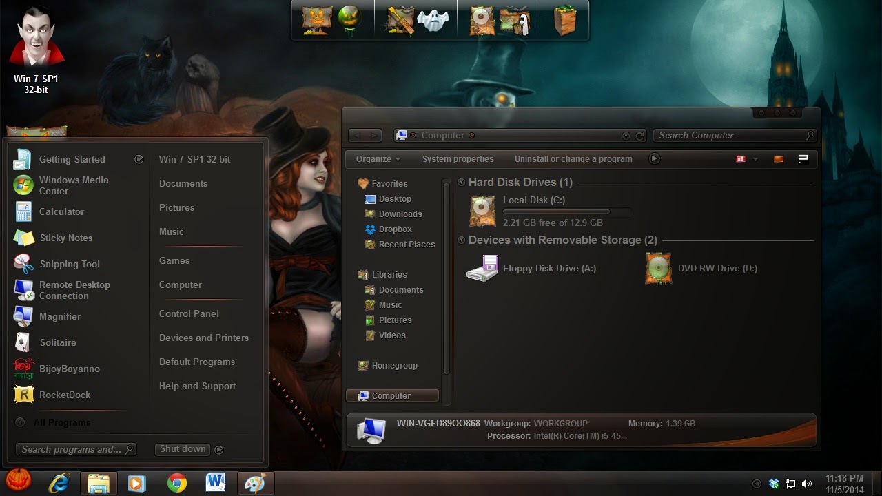Click the Shut down button
The image size is (882, 496).
(183, 449)
